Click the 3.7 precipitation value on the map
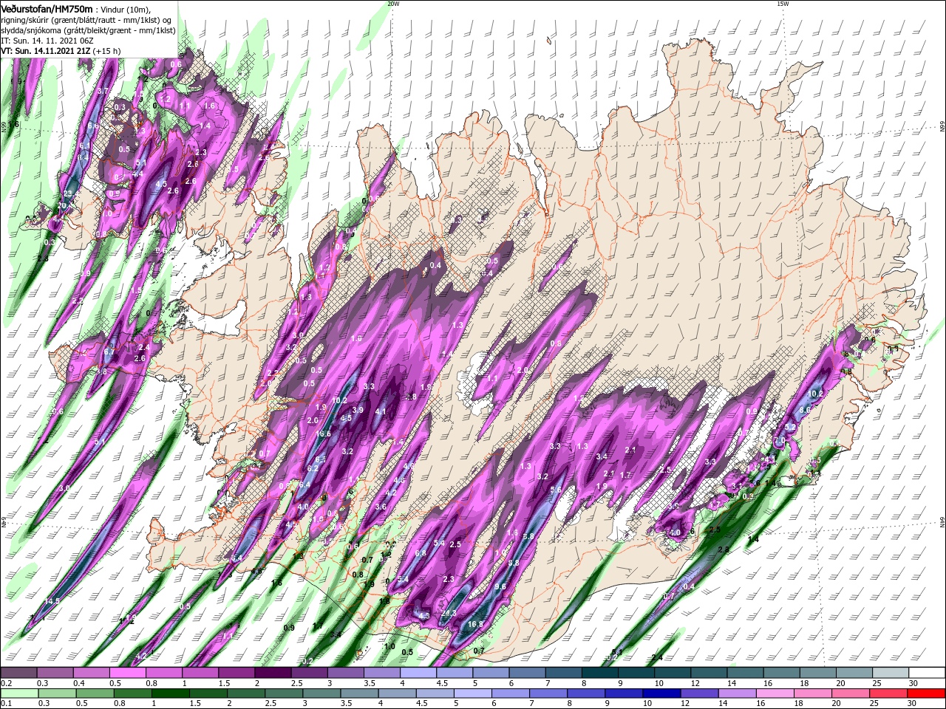946x709 pixels. click(x=103, y=91)
